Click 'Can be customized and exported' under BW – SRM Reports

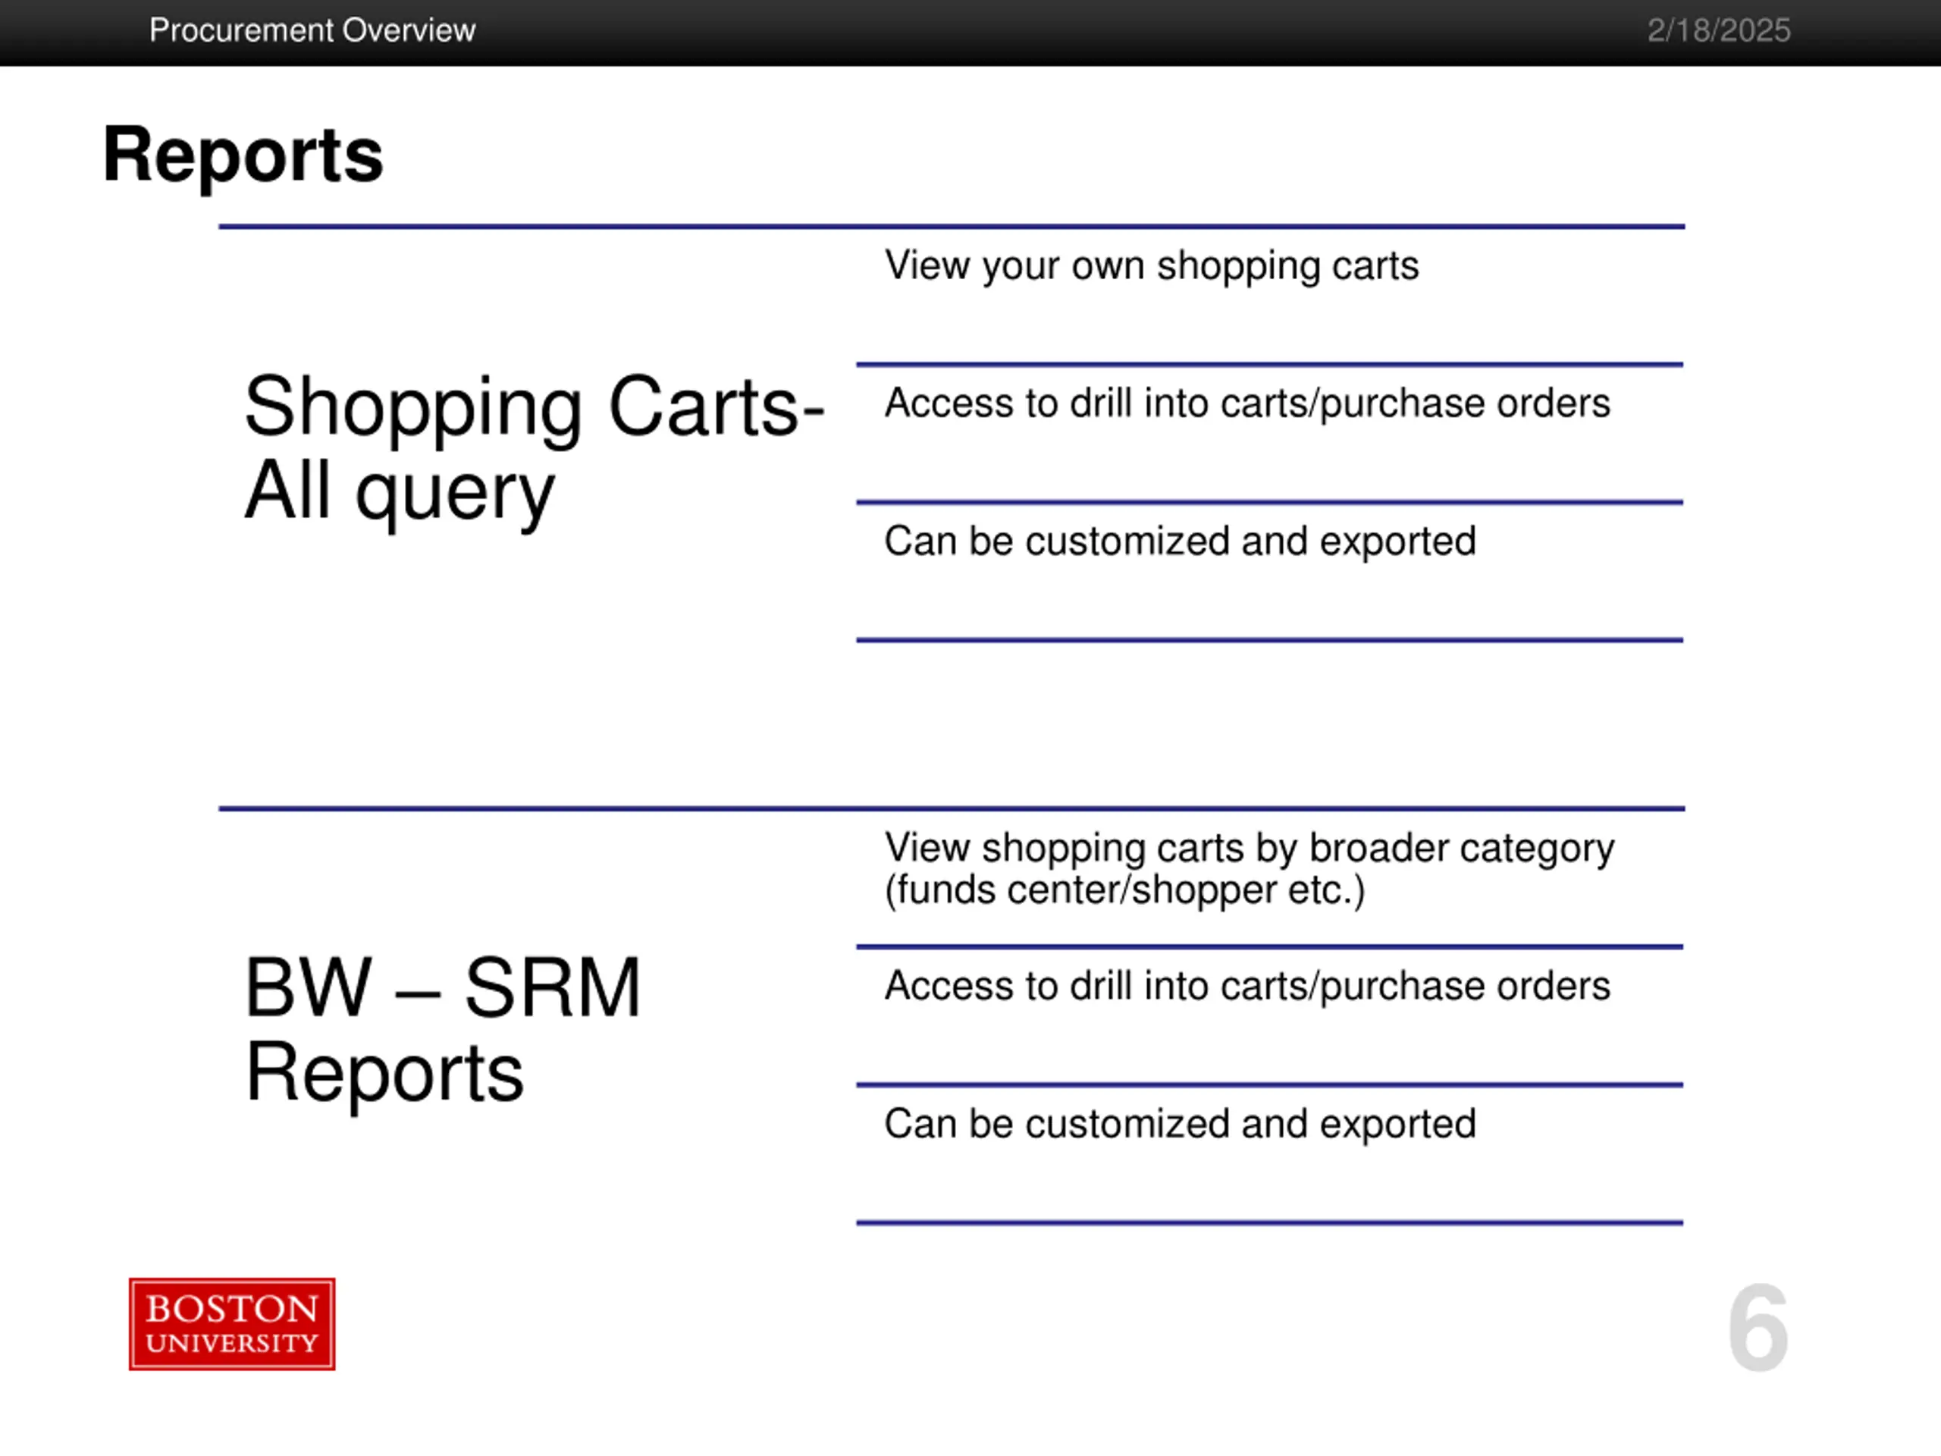point(1181,1125)
